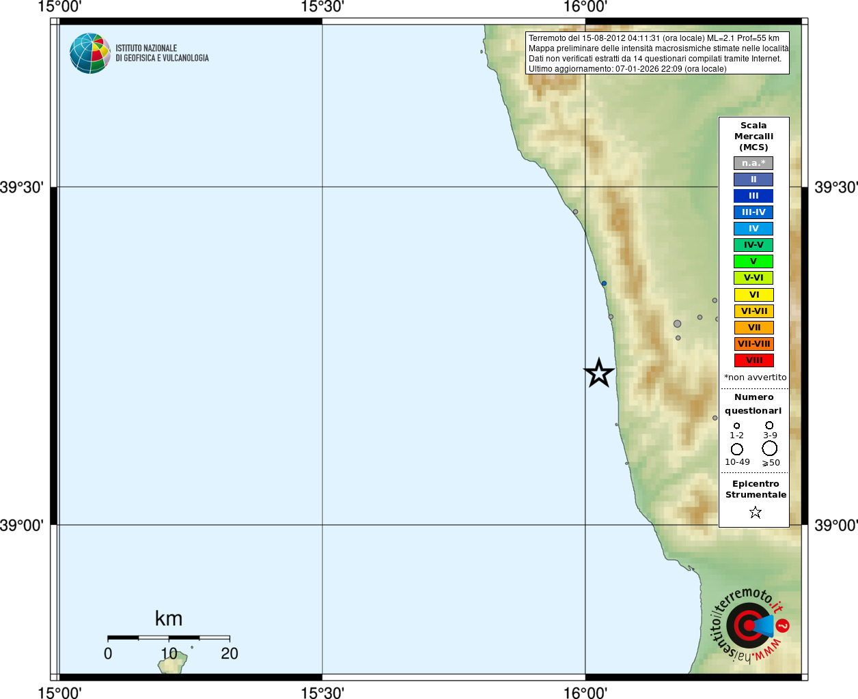Click the '*non avvertito' legend note
Viewport: 858px width, 699px height.
coord(755,377)
